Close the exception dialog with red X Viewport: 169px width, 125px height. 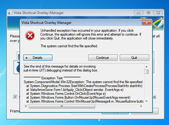click(146, 22)
